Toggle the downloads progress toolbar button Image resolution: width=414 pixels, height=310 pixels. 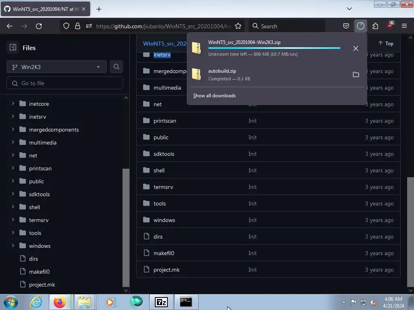pyautogui.click(x=360, y=26)
